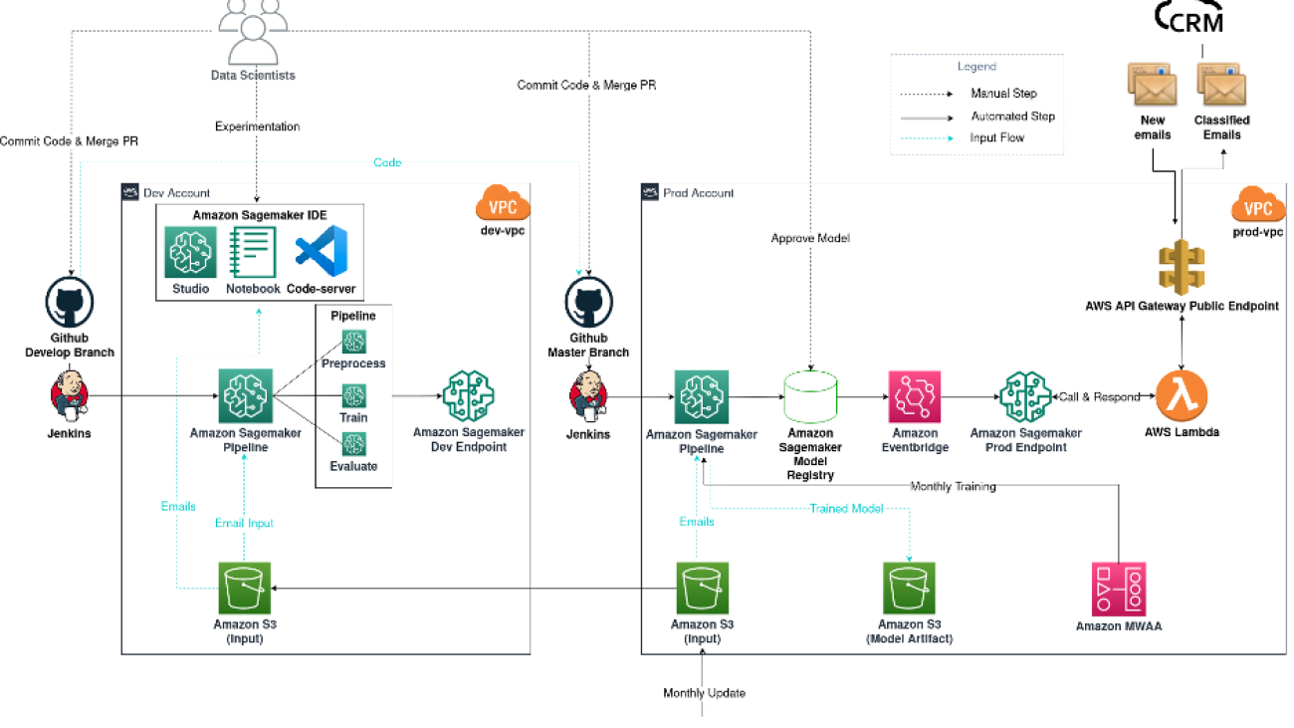Select the GitHub Master Branch icon
The width and height of the screenshot is (1294, 728).
[589, 303]
